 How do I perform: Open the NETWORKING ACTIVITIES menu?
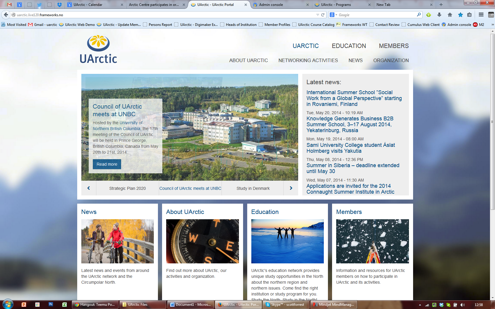308,60
